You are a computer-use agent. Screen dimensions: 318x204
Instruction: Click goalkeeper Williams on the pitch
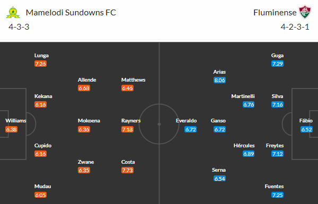16,121
